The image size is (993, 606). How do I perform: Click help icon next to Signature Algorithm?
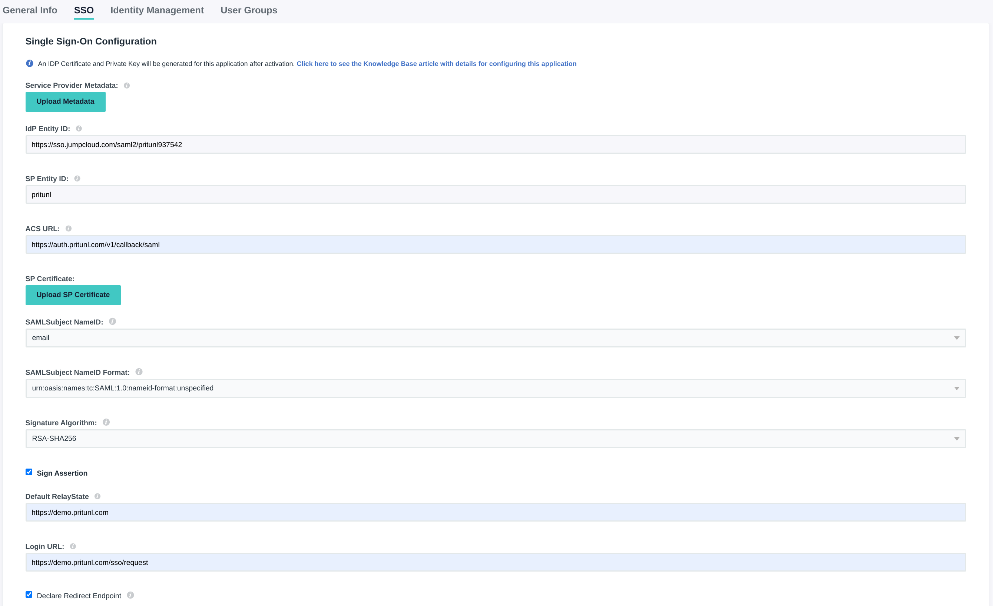click(106, 422)
